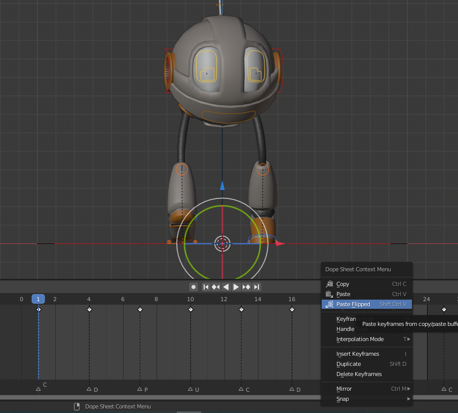Jump to the end frame

click(x=256, y=287)
